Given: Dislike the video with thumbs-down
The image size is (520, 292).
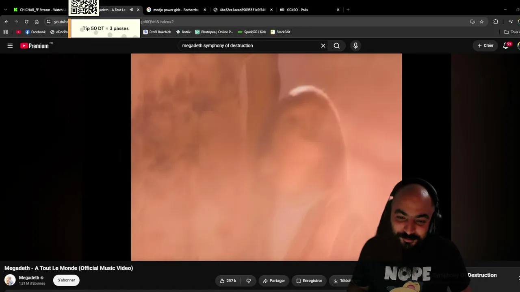Looking at the screenshot, I should coord(249,281).
